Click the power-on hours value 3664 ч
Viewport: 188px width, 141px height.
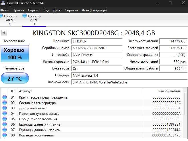pos(173,69)
